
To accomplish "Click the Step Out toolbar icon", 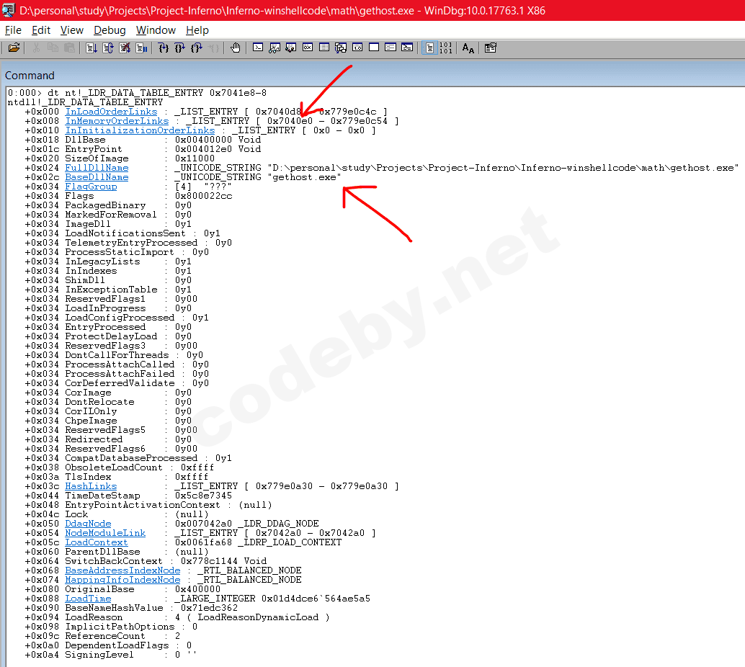I will click(196, 48).
